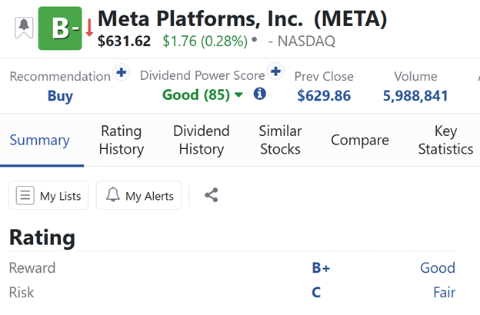The image size is (480, 315).
Task: Select the Similar Stocks tab
Action: point(280,140)
